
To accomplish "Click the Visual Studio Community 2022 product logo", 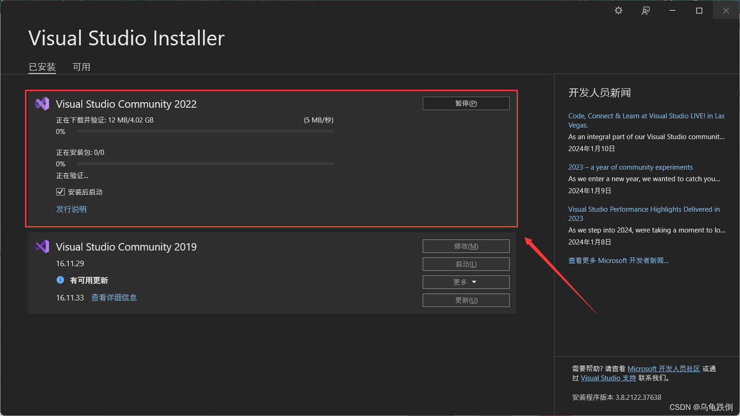I will pyautogui.click(x=42, y=104).
